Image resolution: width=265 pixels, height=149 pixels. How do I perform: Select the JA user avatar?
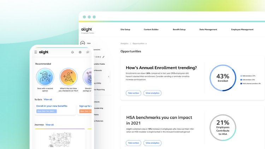click(82, 43)
